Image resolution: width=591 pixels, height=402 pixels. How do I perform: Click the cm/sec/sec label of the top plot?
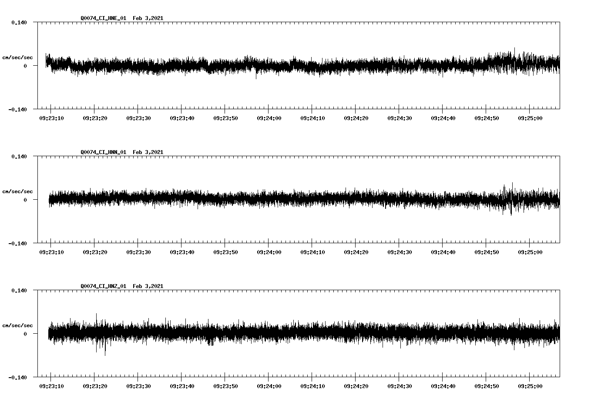tap(18, 57)
